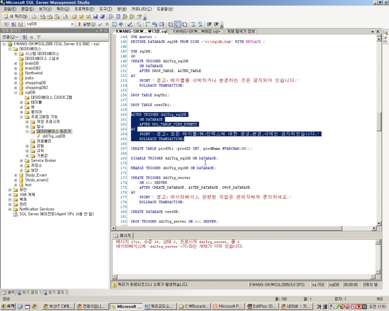The width and height of the screenshot is (389, 311).
Task: Click the Decrease Indent icon
Action: tap(209, 24)
